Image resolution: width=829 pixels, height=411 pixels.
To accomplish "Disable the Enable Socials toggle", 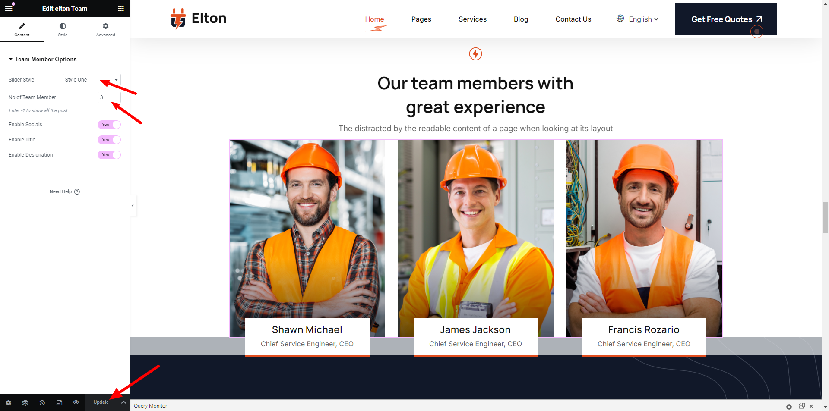I will click(x=109, y=125).
